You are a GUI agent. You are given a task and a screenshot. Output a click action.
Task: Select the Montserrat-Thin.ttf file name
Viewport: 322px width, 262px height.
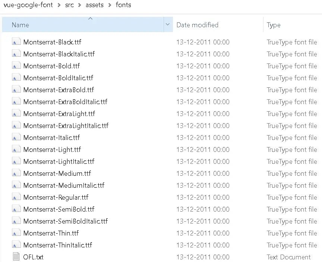[51, 233]
